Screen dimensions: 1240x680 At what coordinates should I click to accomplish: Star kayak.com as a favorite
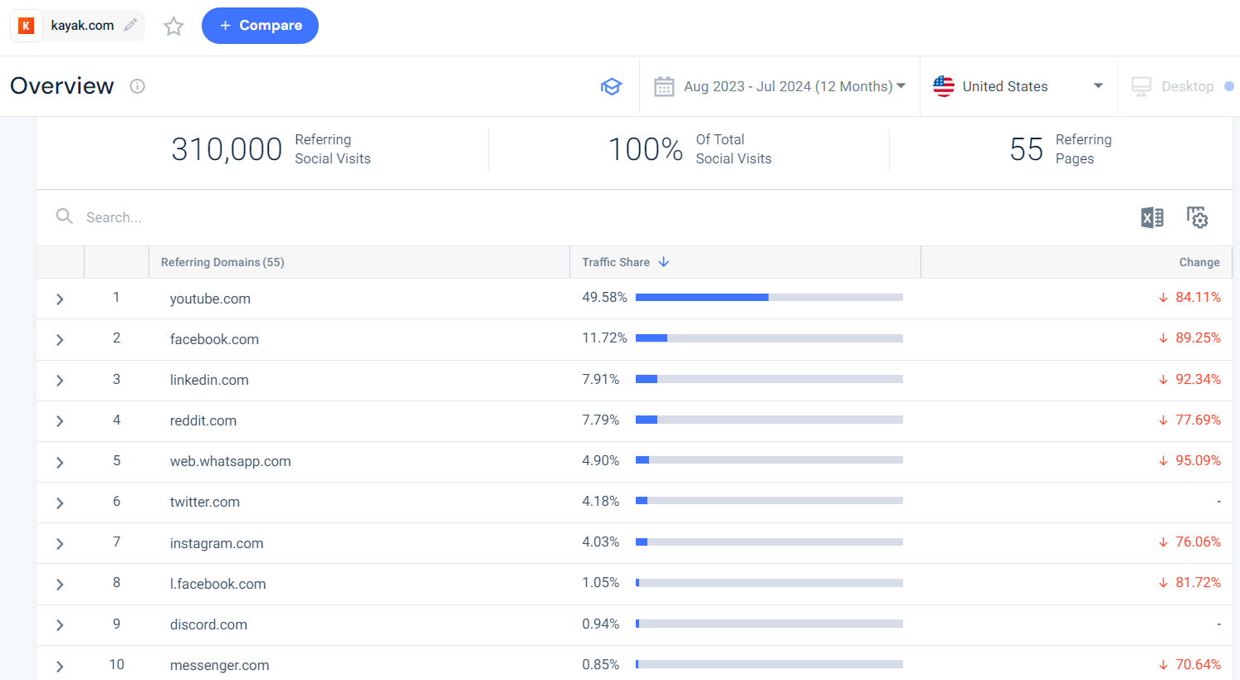tap(173, 26)
